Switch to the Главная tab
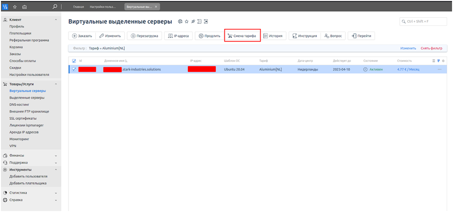Screen dimensions: 453x212 coord(78,7)
